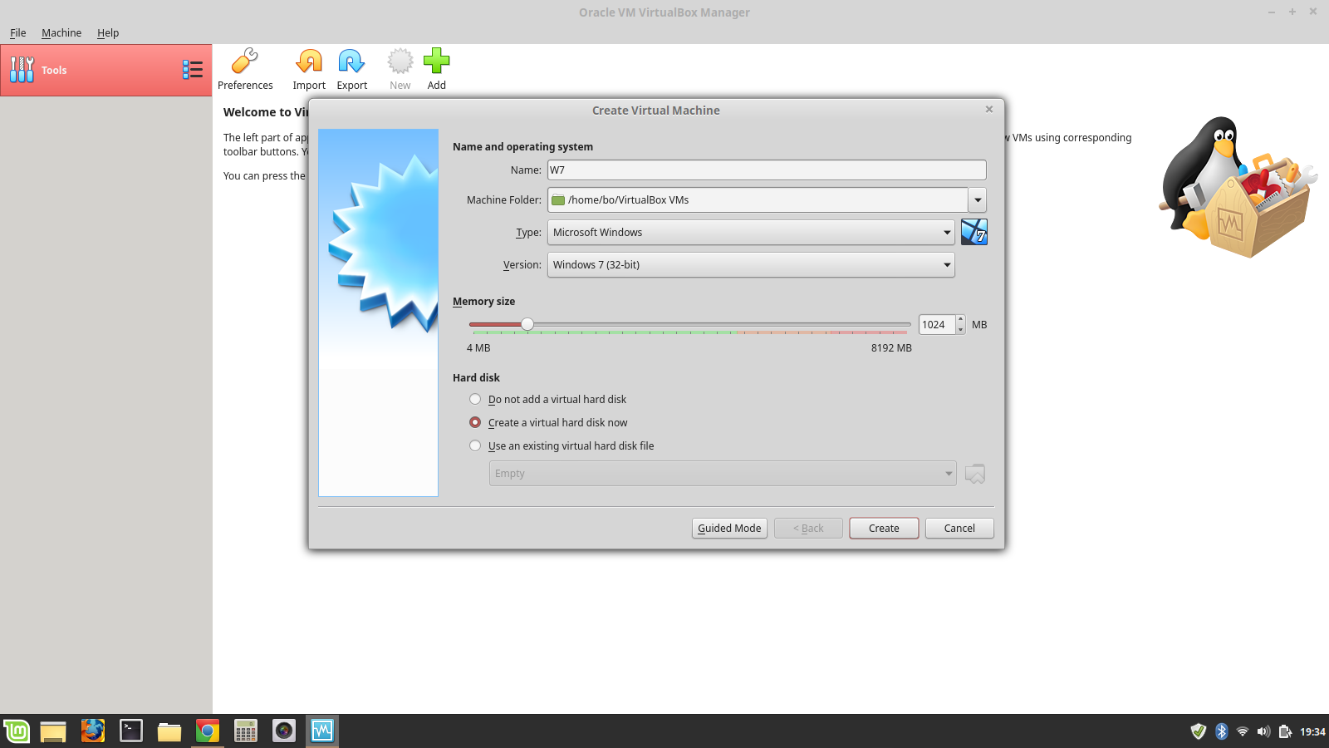The image size is (1329, 748).
Task: Select Create a virtual hard disk now
Action: [x=475, y=423]
